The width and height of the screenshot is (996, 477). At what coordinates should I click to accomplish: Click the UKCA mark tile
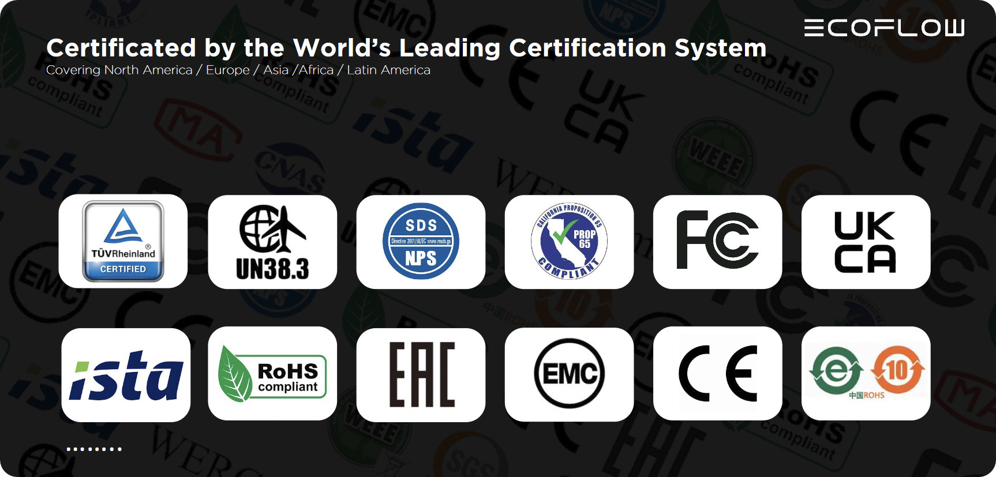tap(866, 242)
